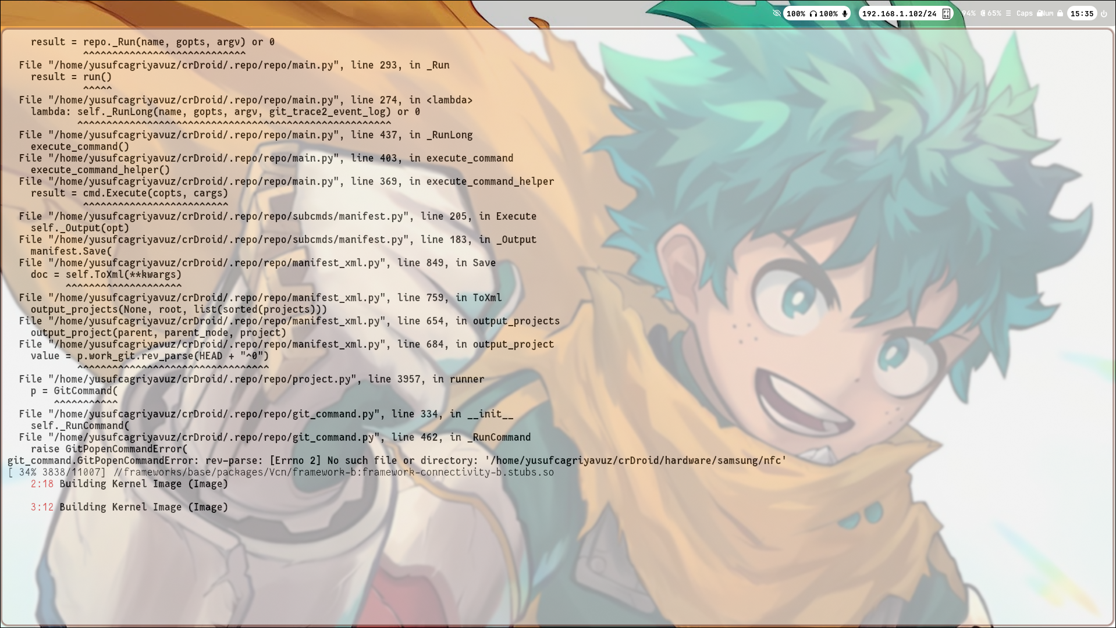Click the power button icon

(1104, 13)
